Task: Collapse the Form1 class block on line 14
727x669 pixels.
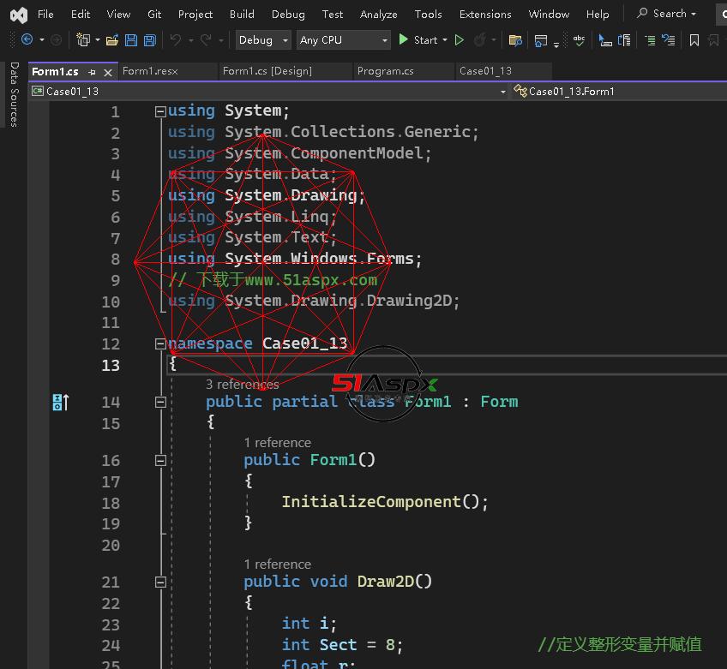Action: pos(160,402)
